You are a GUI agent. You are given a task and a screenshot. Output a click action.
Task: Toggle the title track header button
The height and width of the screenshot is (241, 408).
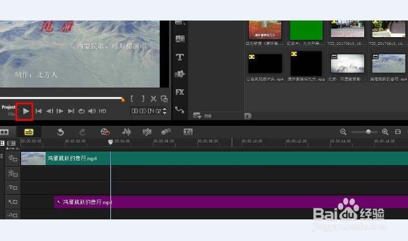13,188
